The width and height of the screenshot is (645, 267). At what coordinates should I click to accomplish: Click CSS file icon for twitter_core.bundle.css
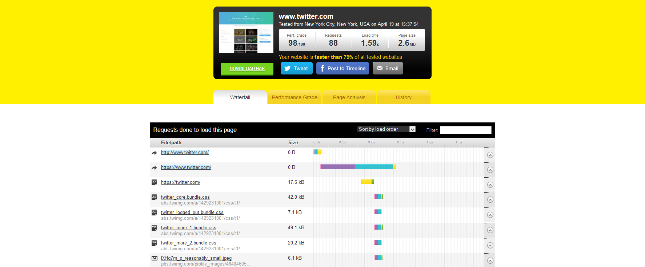pos(154,197)
